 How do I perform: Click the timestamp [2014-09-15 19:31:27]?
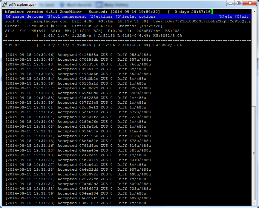click(30, 165)
